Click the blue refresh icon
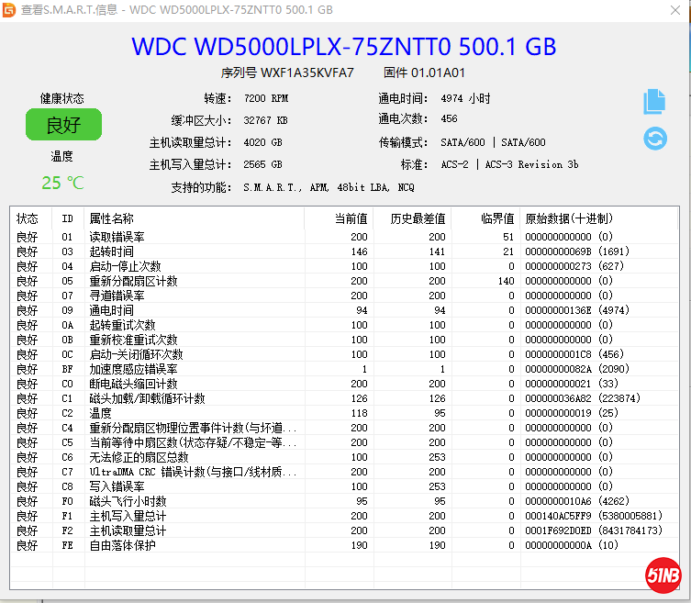The height and width of the screenshot is (603, 691). pos(654,139)
